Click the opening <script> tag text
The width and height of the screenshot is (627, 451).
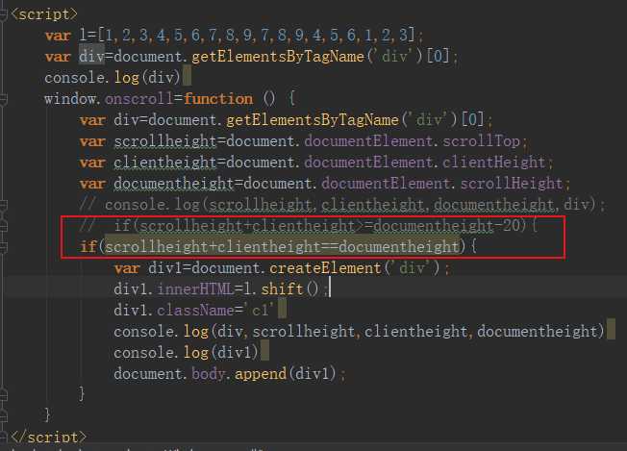pyautogui.click(x=43, y=14)
